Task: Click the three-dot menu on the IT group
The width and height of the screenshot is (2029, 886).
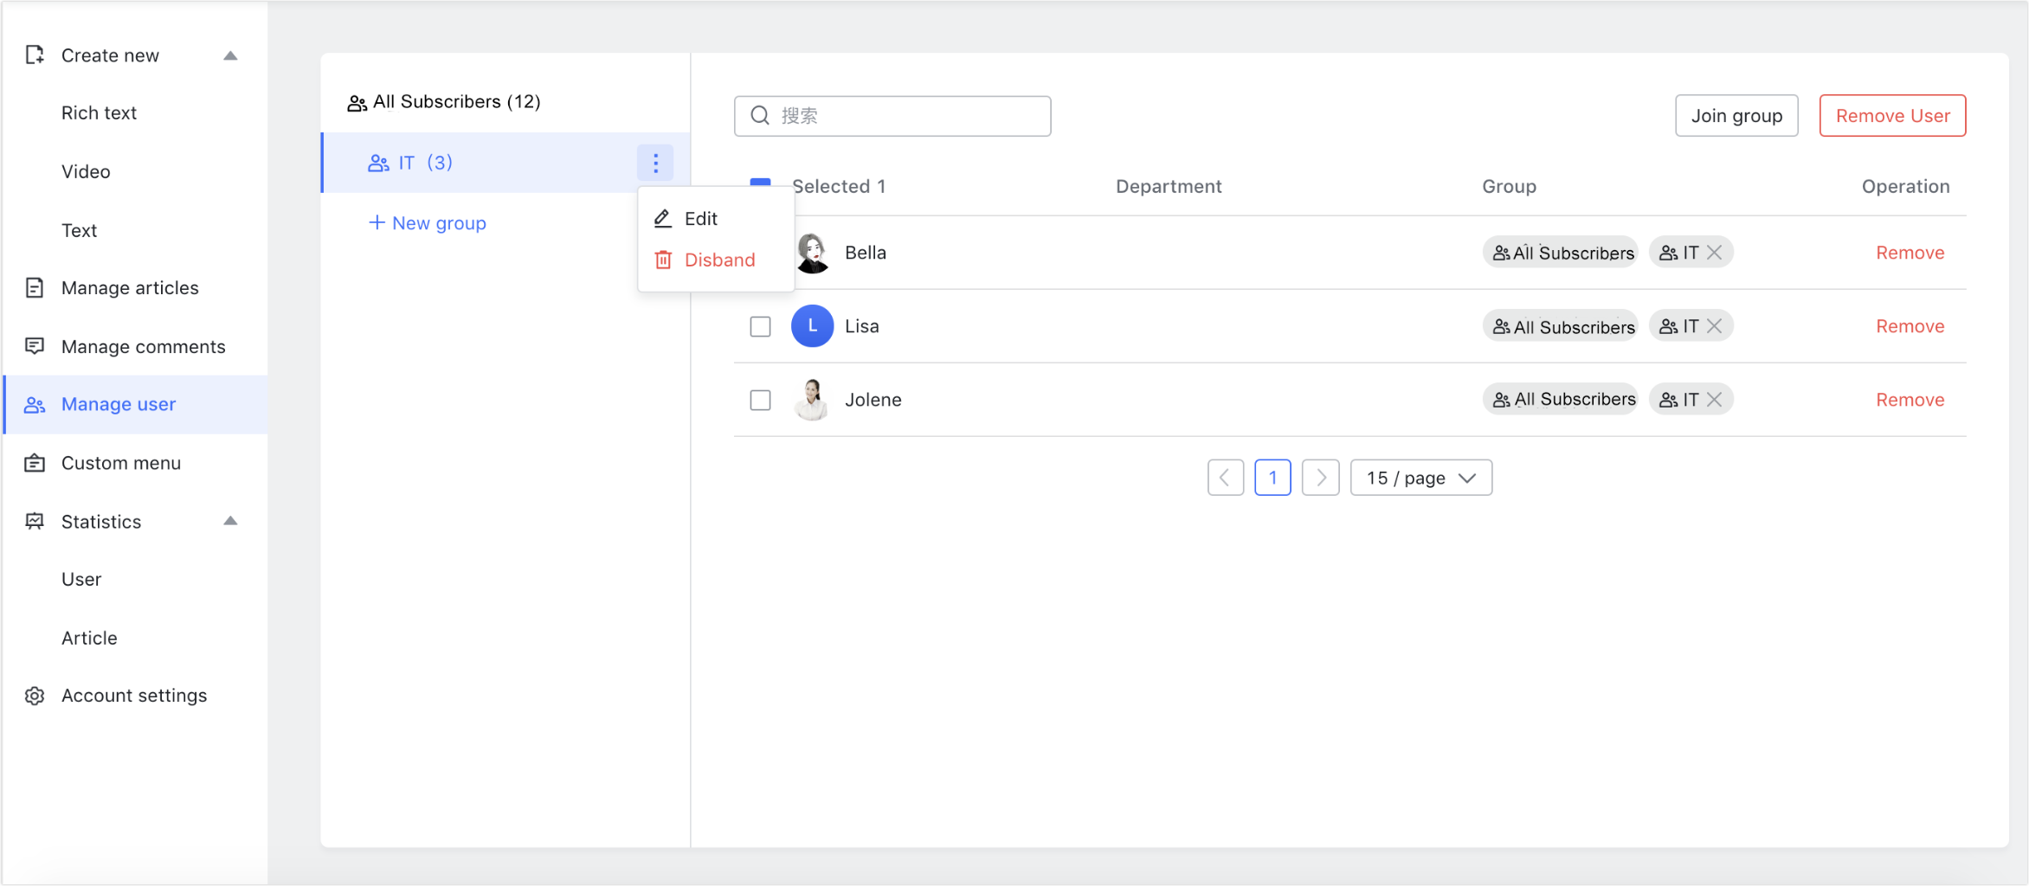Action: click(655, 163)
